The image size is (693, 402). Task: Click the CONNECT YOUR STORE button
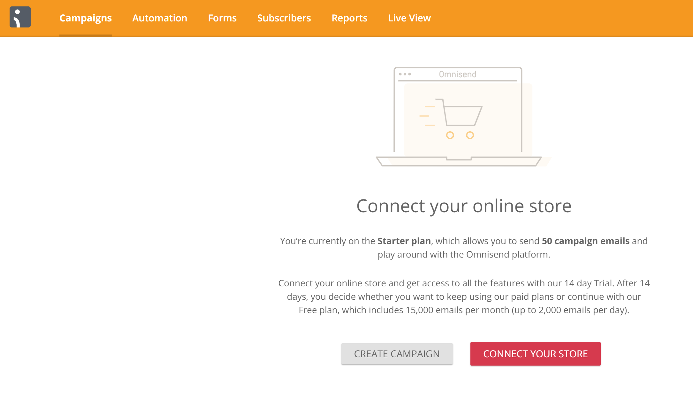535,354
